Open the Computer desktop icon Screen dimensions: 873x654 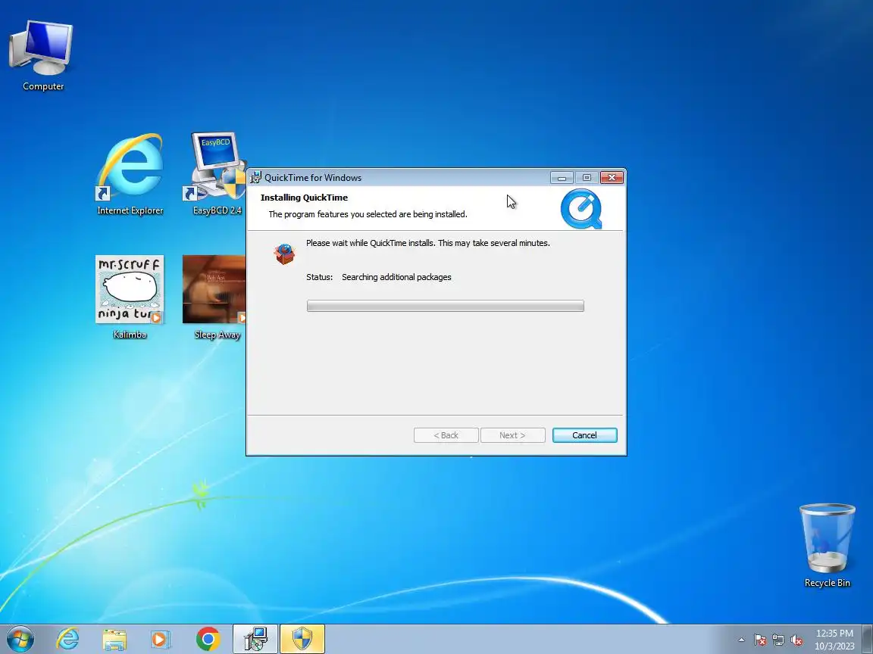click(x=42, y=54)
